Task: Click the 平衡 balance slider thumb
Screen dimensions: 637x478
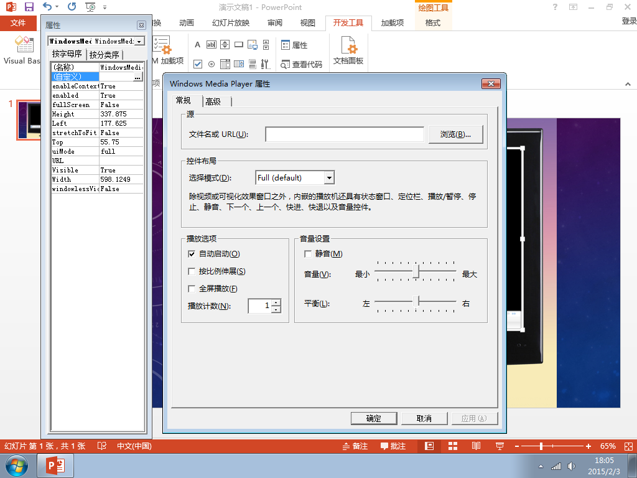Action: [x=416, y=302]
